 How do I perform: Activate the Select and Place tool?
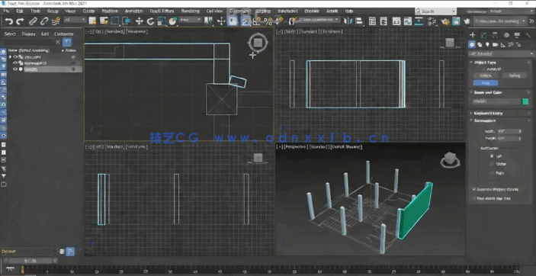[173, 21]
